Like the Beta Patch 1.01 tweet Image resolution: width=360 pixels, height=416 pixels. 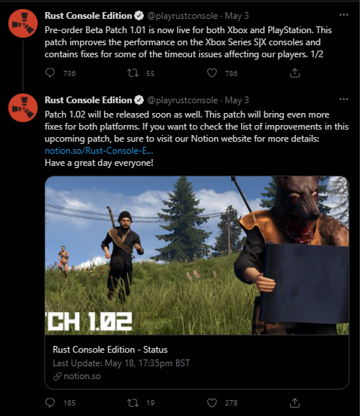tap(212, 73)
